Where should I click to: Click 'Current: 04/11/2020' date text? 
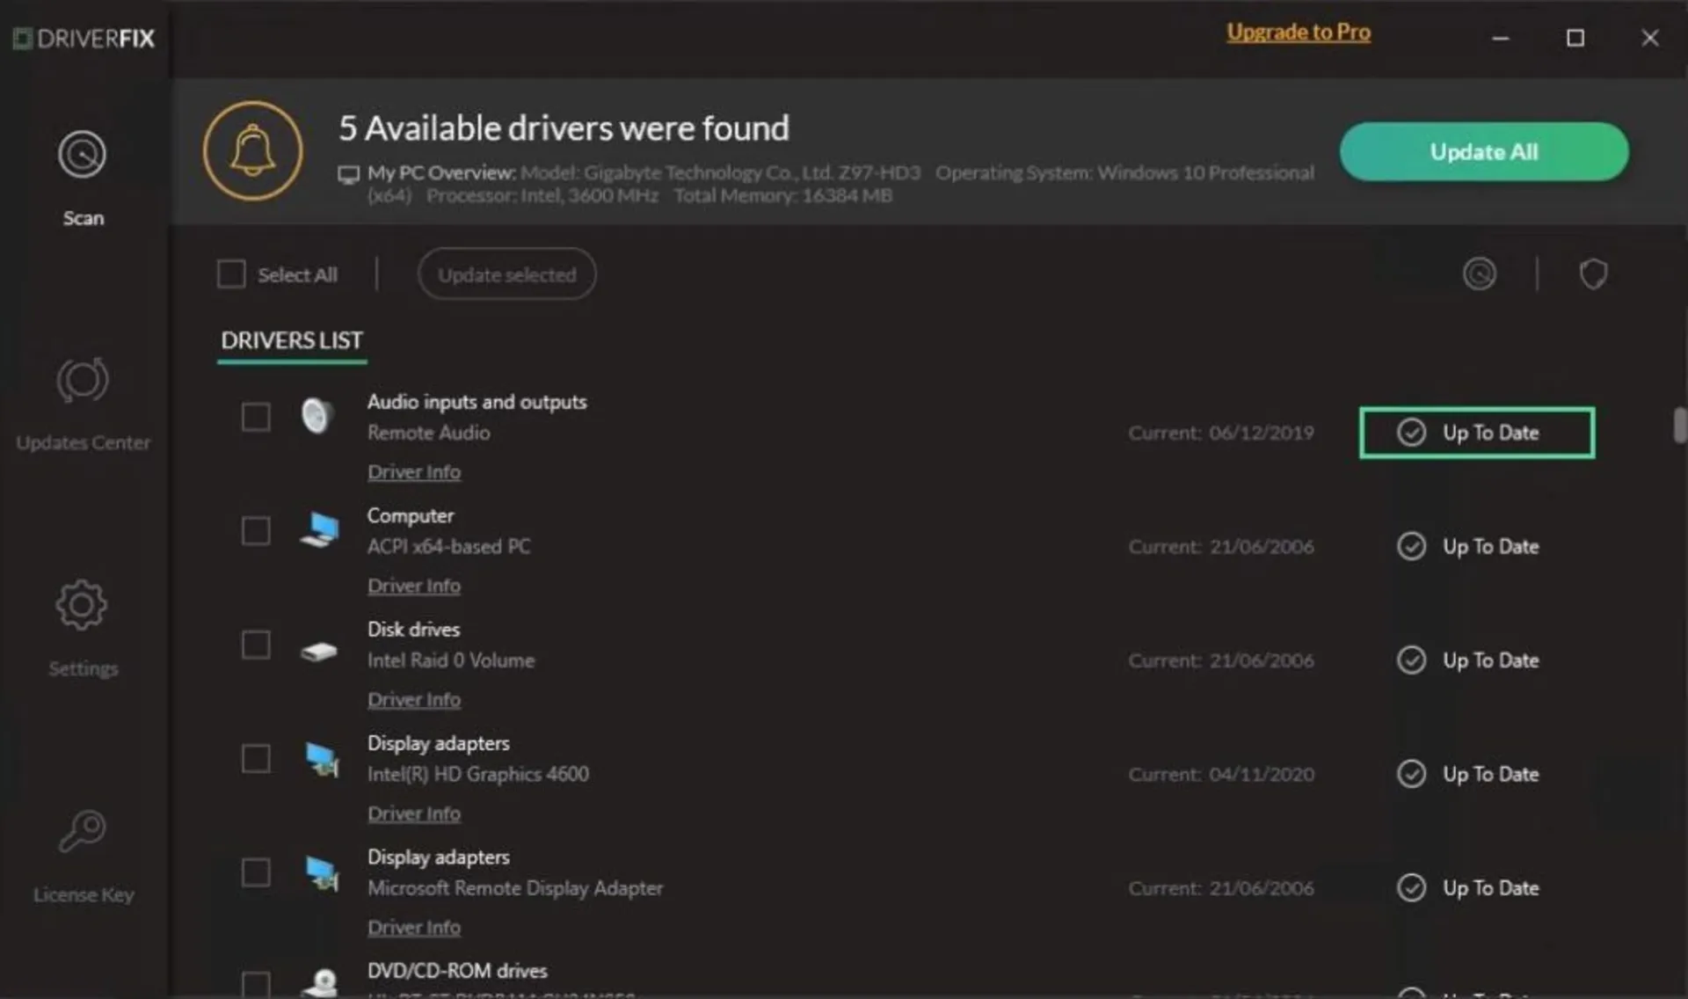coord(1221,774)
